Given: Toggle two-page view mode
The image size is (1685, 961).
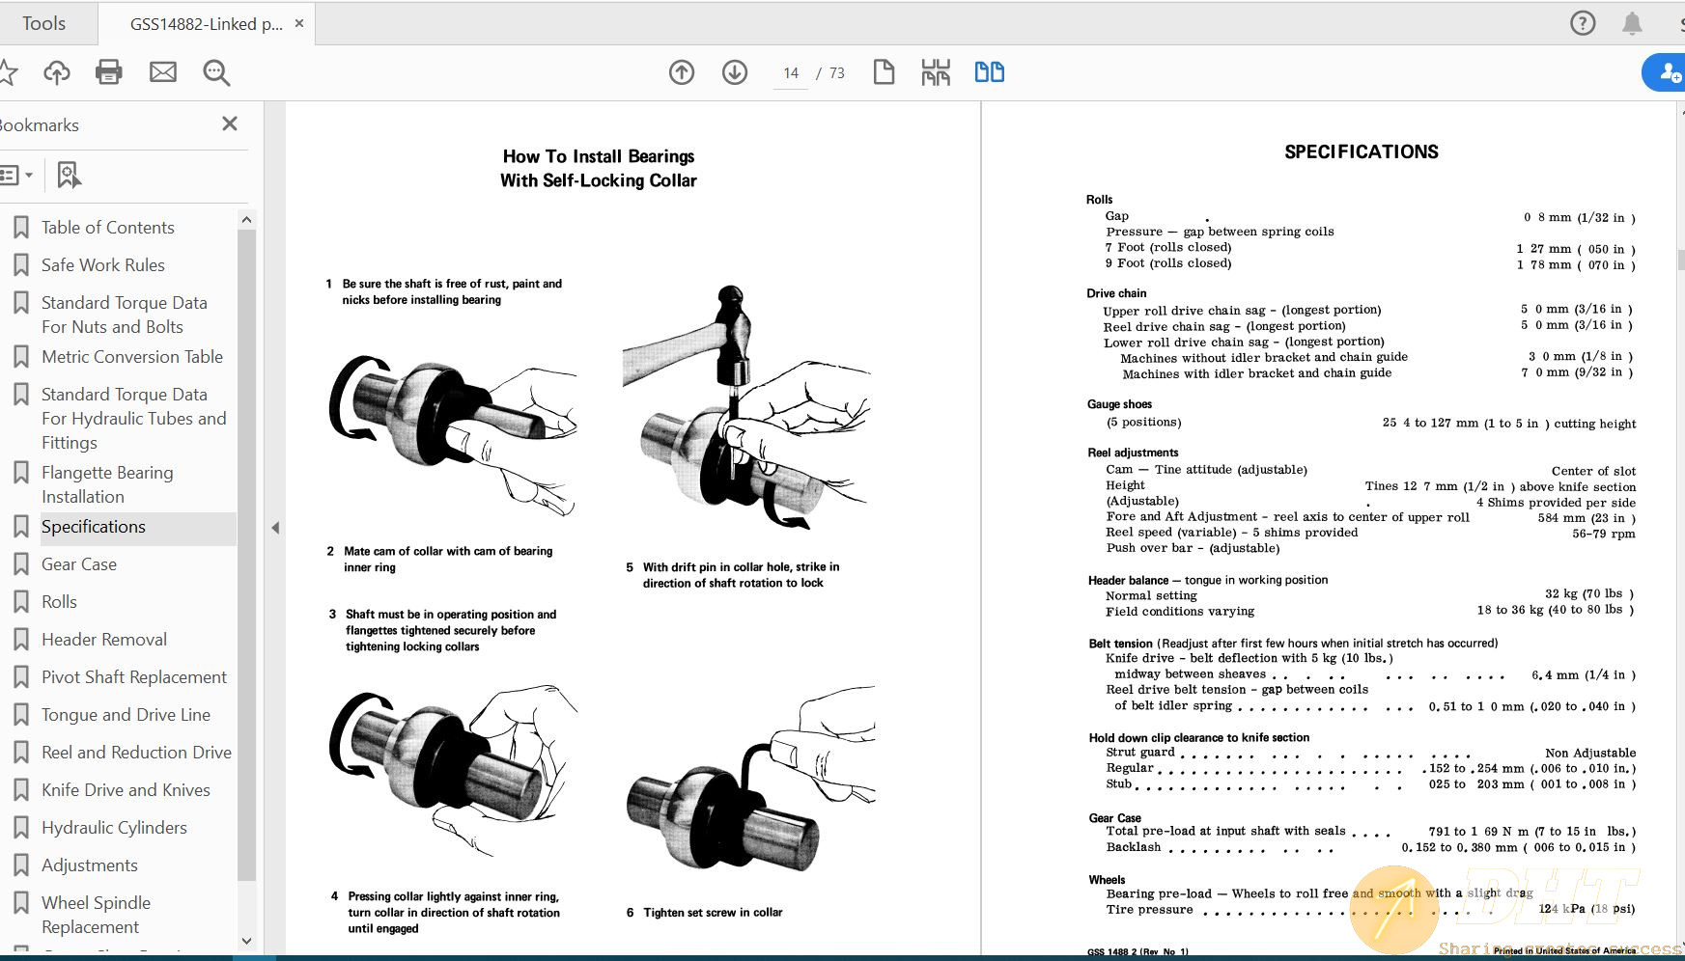Looking at the screenshot, I should coord(989,72).
